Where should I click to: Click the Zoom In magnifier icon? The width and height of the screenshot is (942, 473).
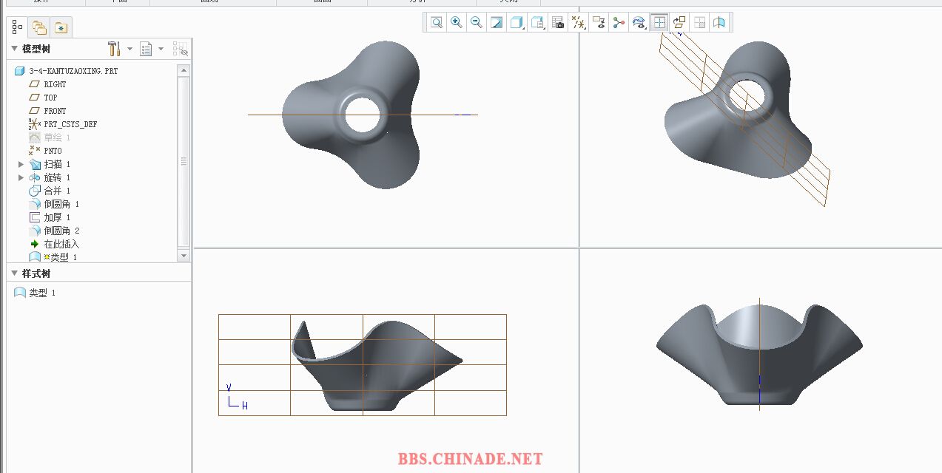[x=457, y=23]
